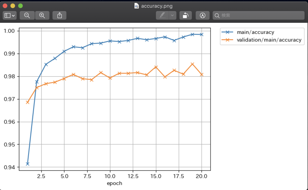
Task: Click the 1.00 y-axis tick label
Action: click(x=9, y=31)
